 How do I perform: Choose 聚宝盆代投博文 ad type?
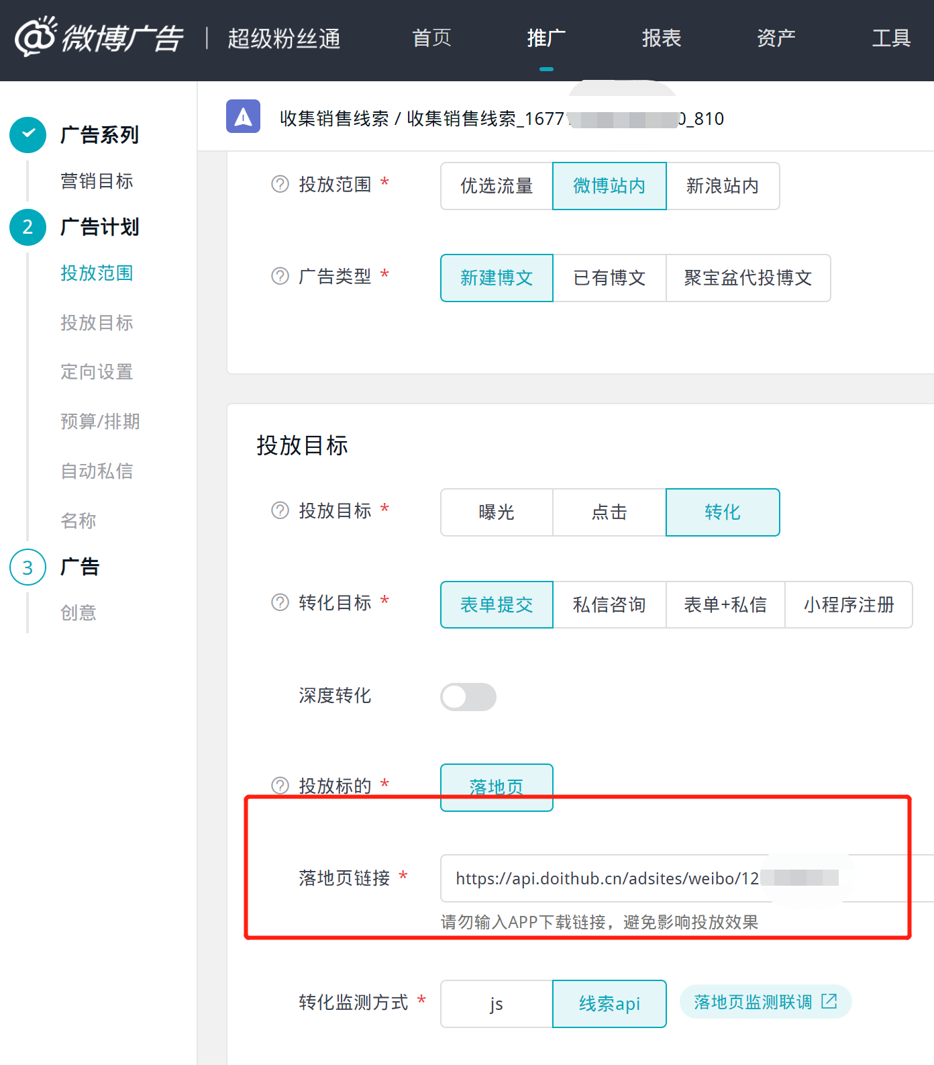748,278
